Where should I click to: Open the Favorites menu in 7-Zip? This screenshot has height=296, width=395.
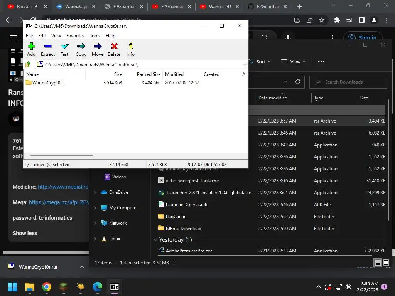tap(75, 36)
